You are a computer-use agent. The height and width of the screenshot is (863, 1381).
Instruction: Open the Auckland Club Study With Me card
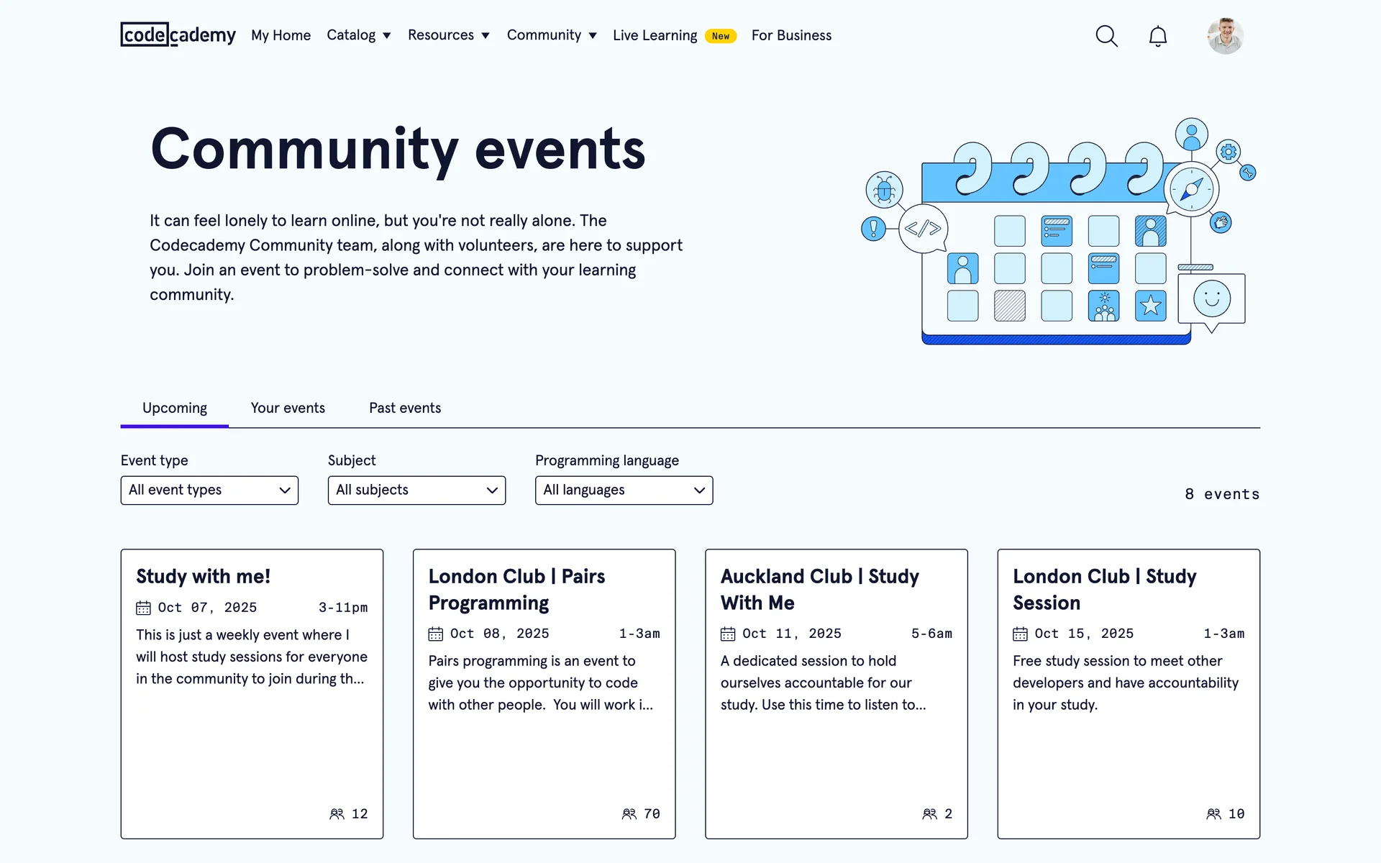tap(836, 693)
